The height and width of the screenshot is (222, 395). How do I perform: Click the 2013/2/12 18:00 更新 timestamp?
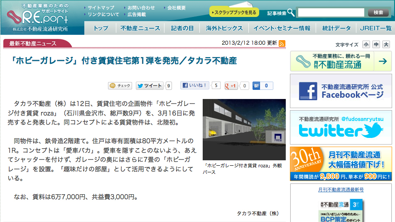(249, 43)
